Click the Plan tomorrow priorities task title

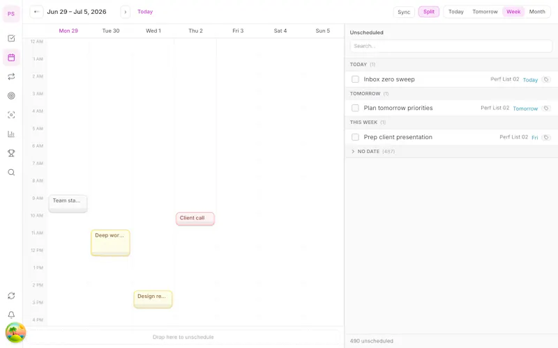(x=398, y=108)
